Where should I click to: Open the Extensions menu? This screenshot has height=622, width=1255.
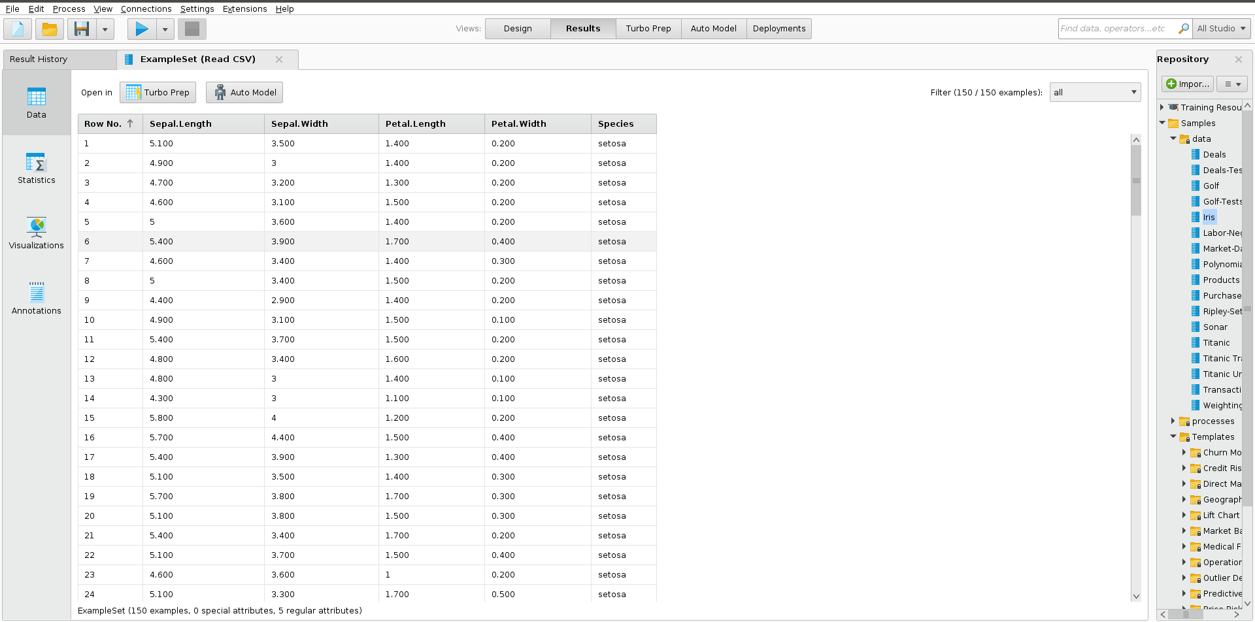[244, 8]
